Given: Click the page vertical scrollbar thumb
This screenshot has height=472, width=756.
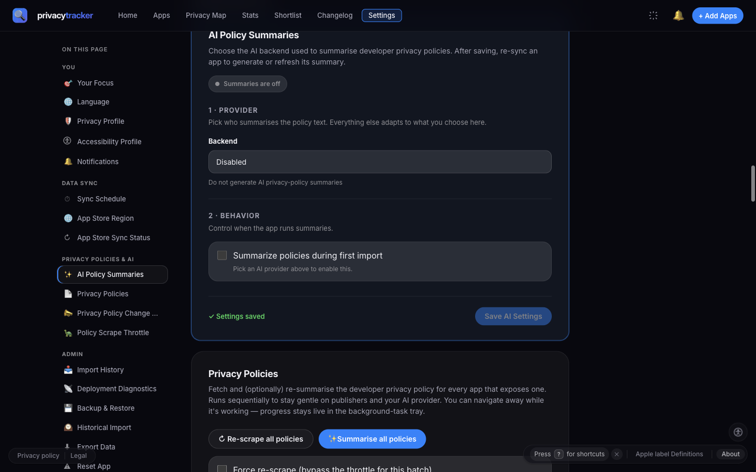Looking at the screenshot, I should 753,184.
